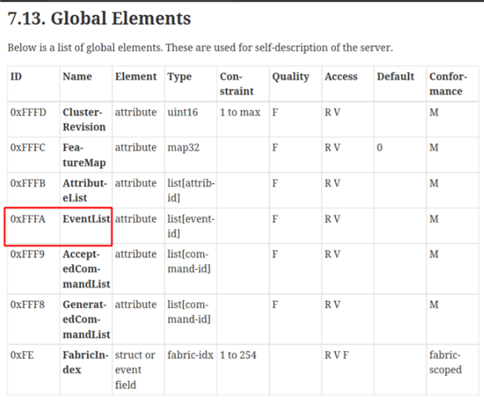Click the 7.13. Global Elements heading

coord(99,18)
